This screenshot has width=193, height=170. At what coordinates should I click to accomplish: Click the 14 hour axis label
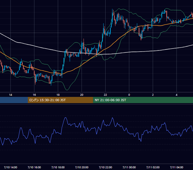pos(11,95)
